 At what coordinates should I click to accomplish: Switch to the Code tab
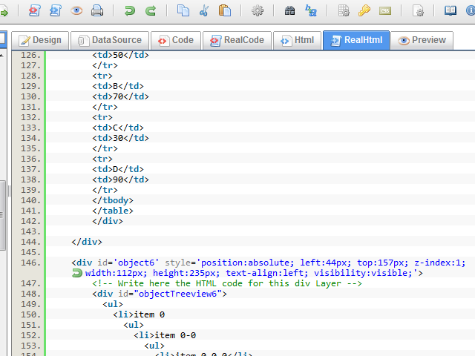coord(175,40)
